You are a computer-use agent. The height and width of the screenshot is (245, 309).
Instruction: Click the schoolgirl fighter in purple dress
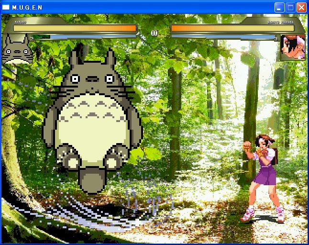click(x=263, y=178)
